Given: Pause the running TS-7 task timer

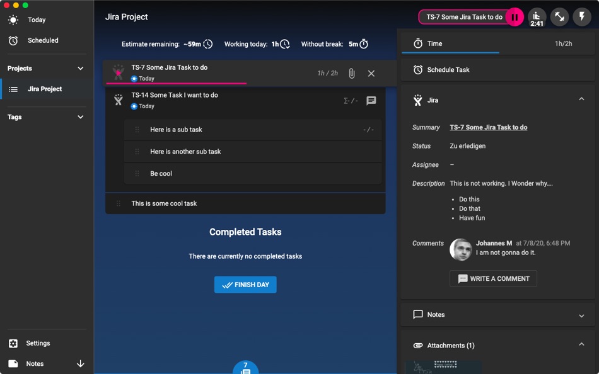Looking at the screenshot, I should click(x=514, y=17).
